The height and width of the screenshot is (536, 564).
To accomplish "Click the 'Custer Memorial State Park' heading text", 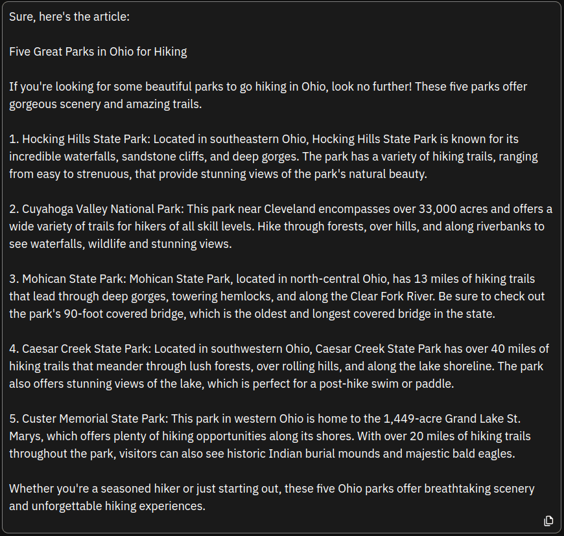I will click(x=93, y=419).
